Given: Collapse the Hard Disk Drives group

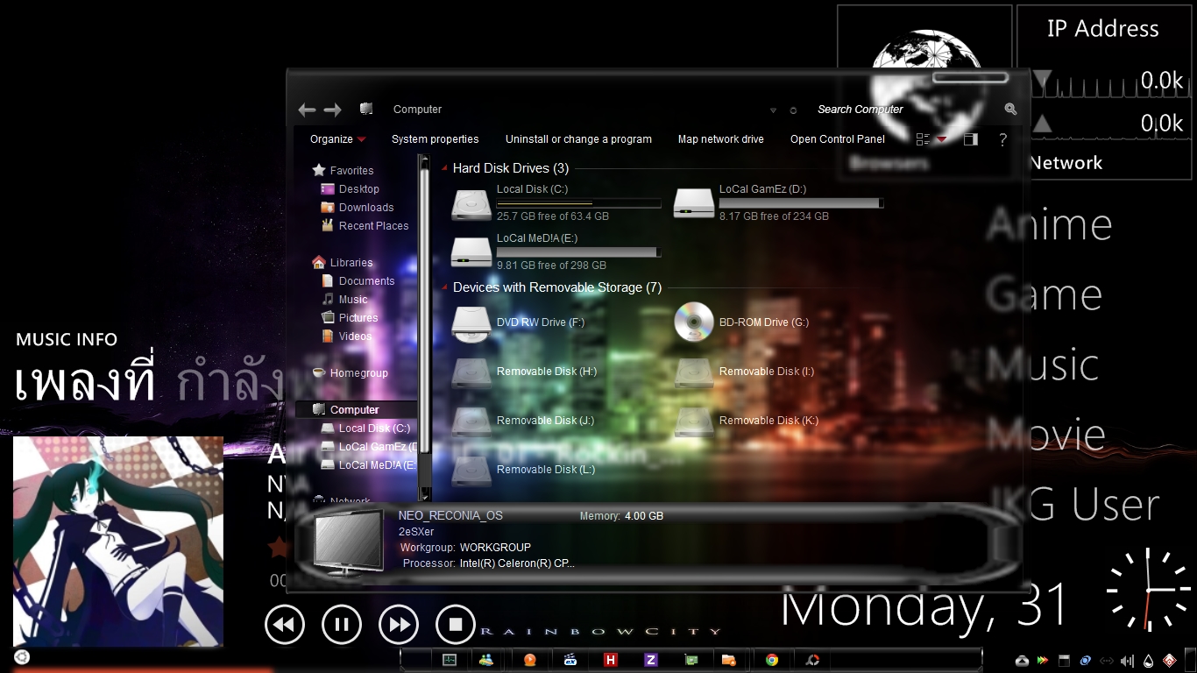Looking at the screenshot, I should (x=444, y=168).
